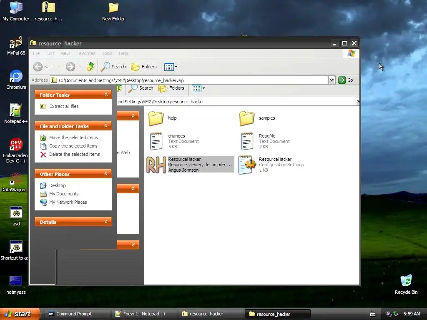
Task: Open the File menu
Action: pos(36,53)
